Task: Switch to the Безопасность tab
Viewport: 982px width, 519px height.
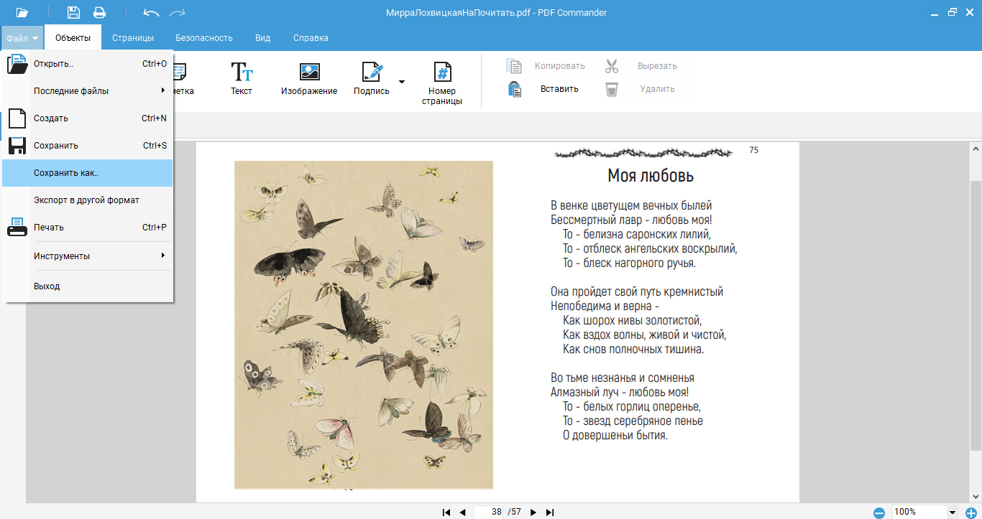Action: [204, 38]
